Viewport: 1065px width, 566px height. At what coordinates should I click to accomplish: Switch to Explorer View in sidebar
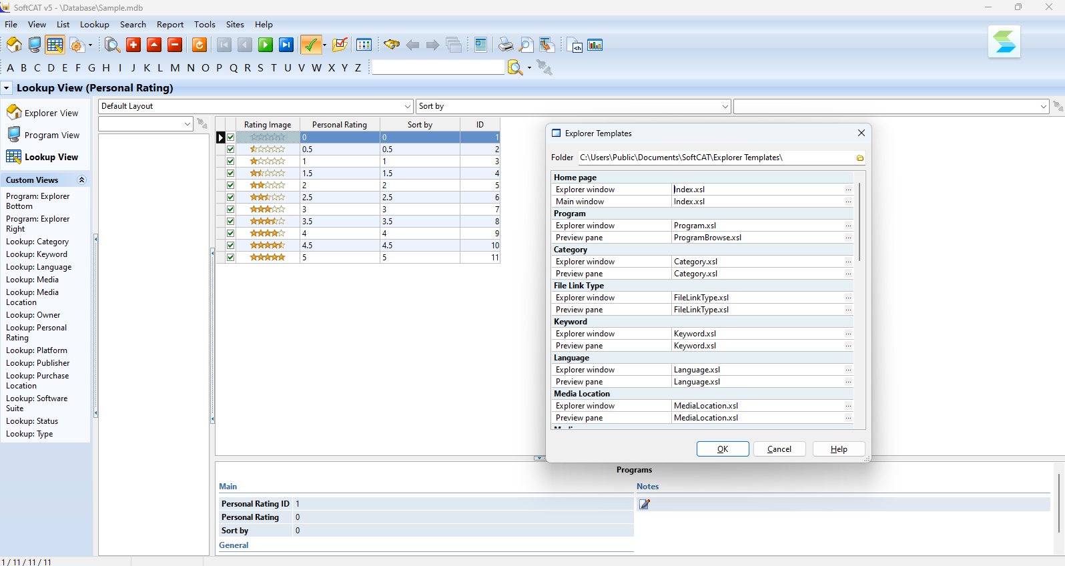[43, 113]
